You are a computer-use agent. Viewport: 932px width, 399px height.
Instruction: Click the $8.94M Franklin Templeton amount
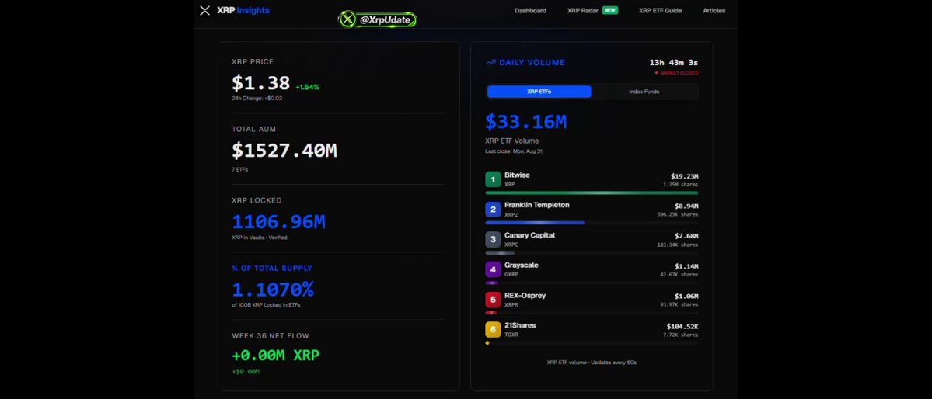(686, 206)
